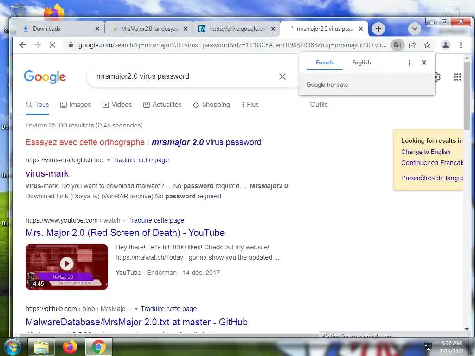Open the virus-mark result

(x=47, y=173)
